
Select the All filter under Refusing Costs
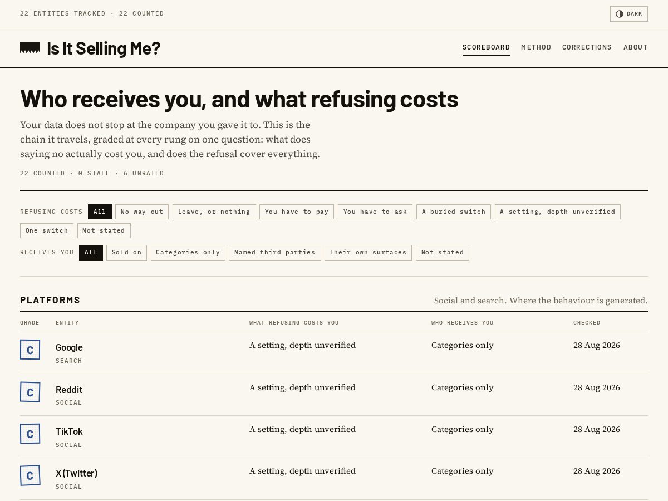pyautogui.click(x=100, y=212)
